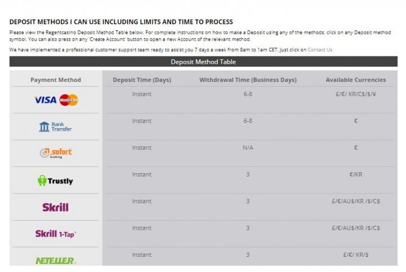Select the Skrill 1-Tap logo
This screenshot has width=406, height=272.
[56, 234]
